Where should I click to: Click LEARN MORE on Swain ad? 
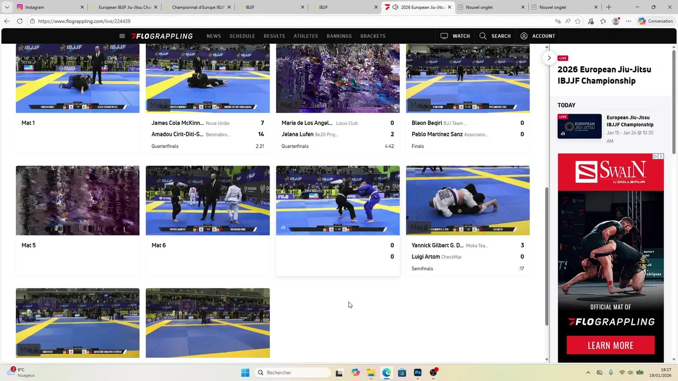click(611, 346)
